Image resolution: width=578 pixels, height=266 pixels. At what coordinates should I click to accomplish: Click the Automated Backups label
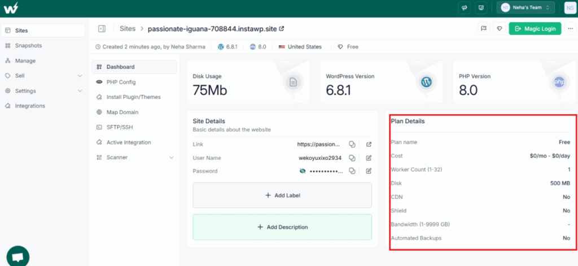click(x=416, y=238)
